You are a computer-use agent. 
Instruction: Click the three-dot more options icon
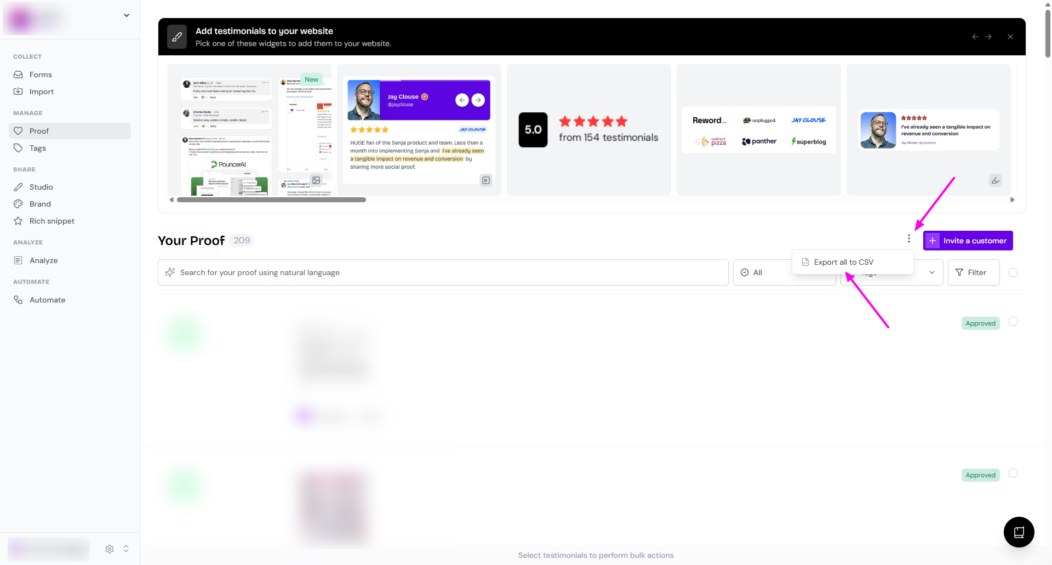908,239
